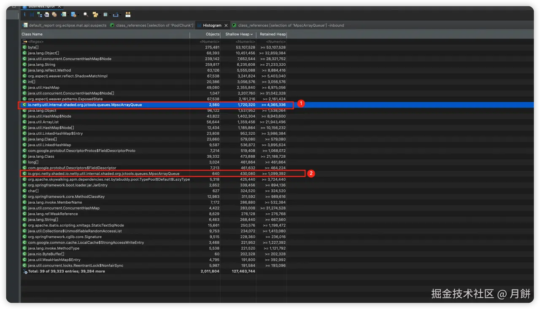This screenshot has height=309, width=540.
Task: Open the OQL query editor icon
Action: 47,14
